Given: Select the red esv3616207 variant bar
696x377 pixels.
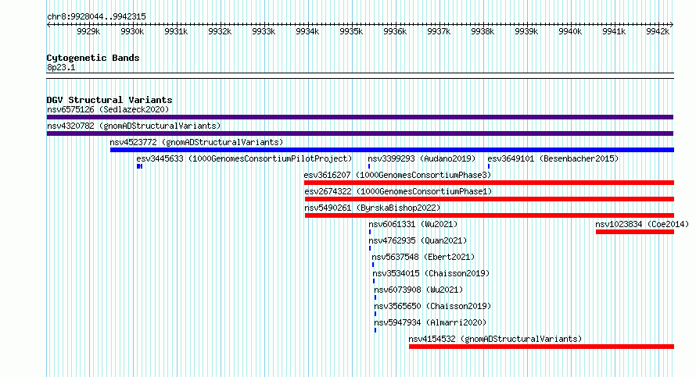Looking at the screenshot, I should tap(489, 183).
